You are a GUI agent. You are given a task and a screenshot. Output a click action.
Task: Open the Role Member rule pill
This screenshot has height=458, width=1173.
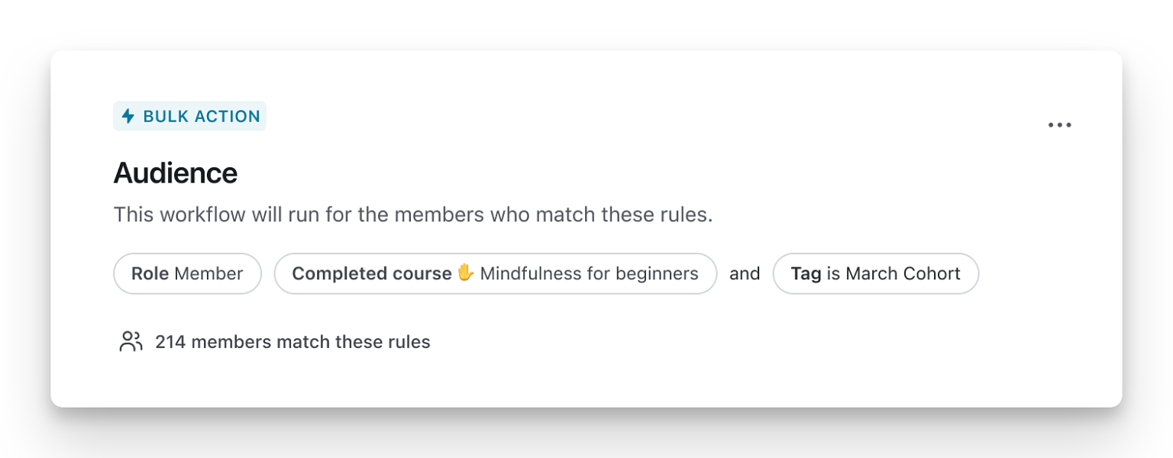pyautogui.click(x=187, y=273)
